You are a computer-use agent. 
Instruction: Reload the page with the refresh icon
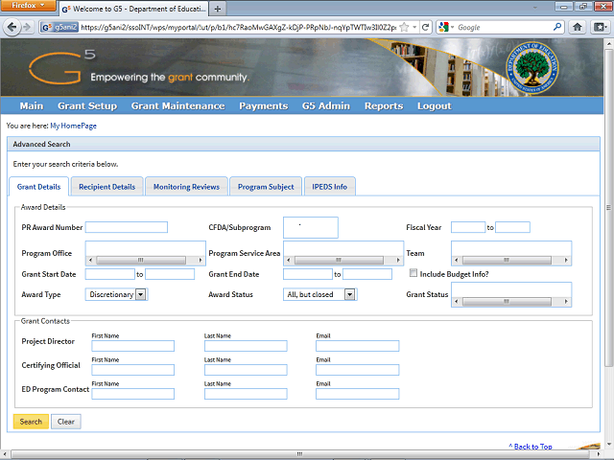click(x=426, y=27)
